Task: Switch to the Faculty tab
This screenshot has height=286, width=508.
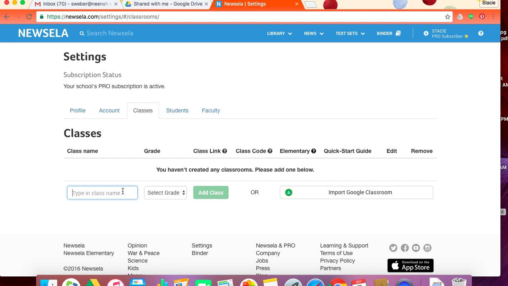Action: 211,110
